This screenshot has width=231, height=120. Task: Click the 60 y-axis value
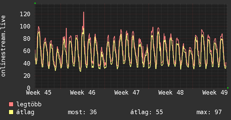click(27, 51)
